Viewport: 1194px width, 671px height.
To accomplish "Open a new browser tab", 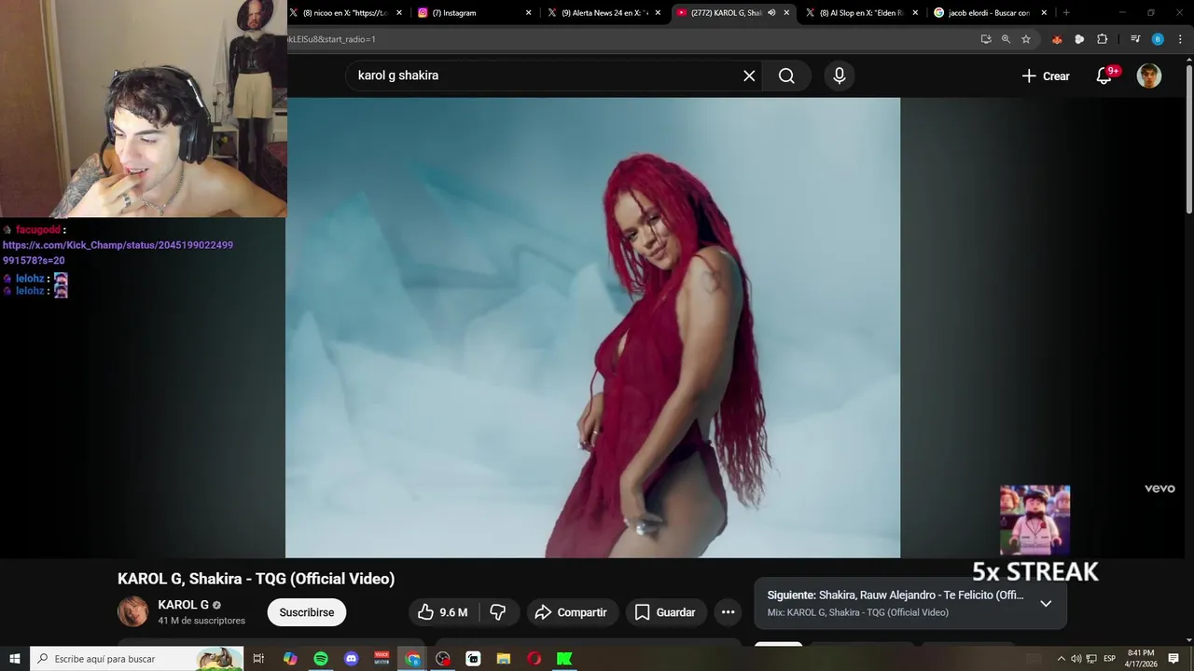I will pyautogui.click(x=1066, y=13).
